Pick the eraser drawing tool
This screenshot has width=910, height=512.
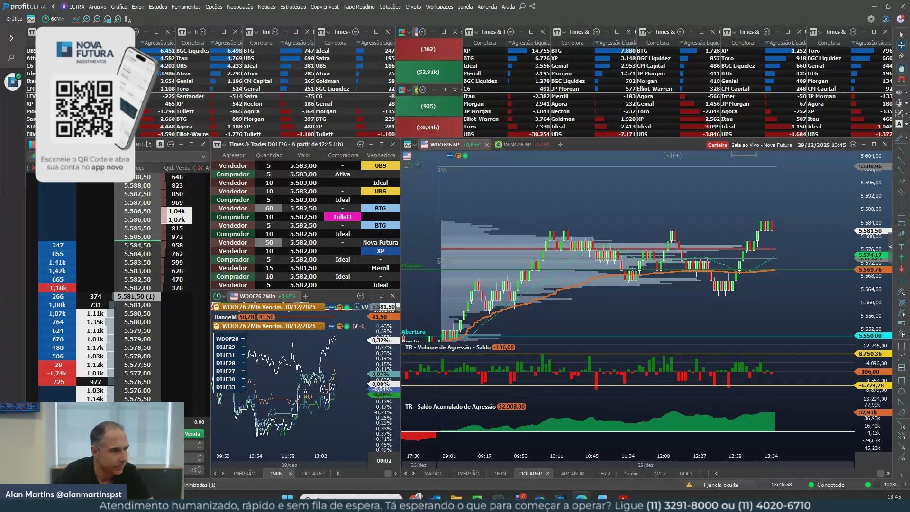point(901,56)
